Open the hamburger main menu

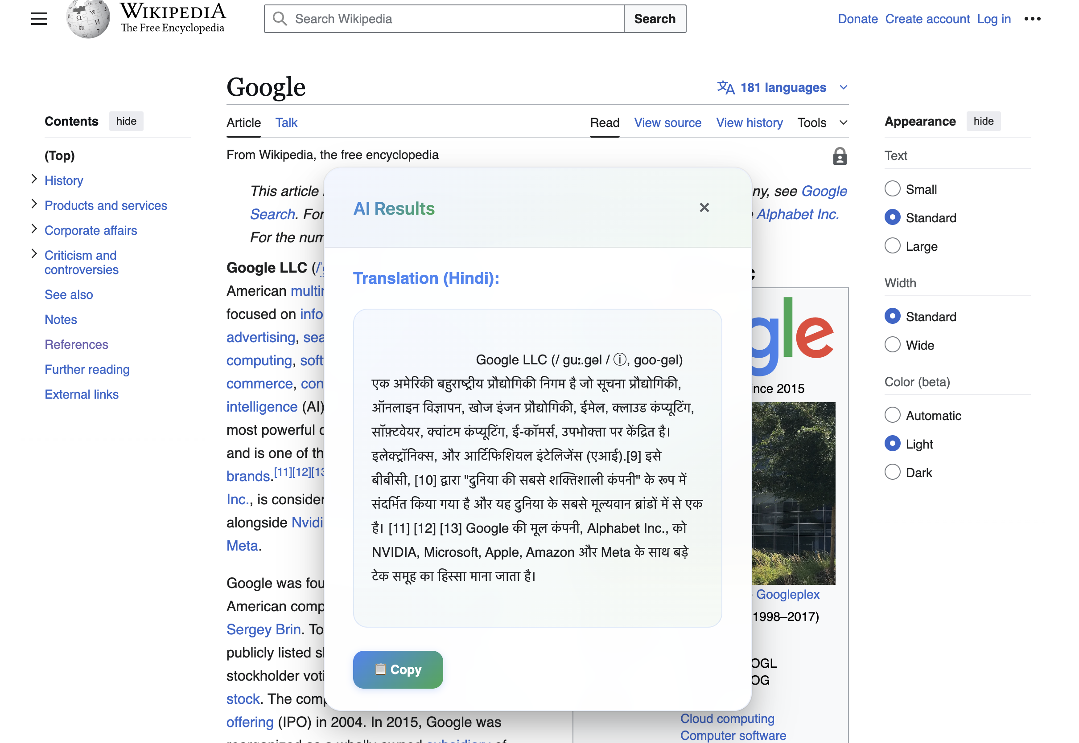pos(39,19)
